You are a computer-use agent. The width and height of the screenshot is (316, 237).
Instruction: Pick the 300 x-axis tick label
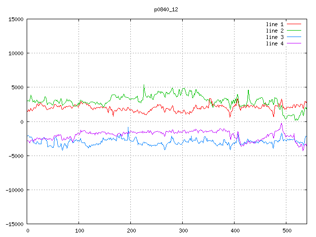[x=182, y=231]
